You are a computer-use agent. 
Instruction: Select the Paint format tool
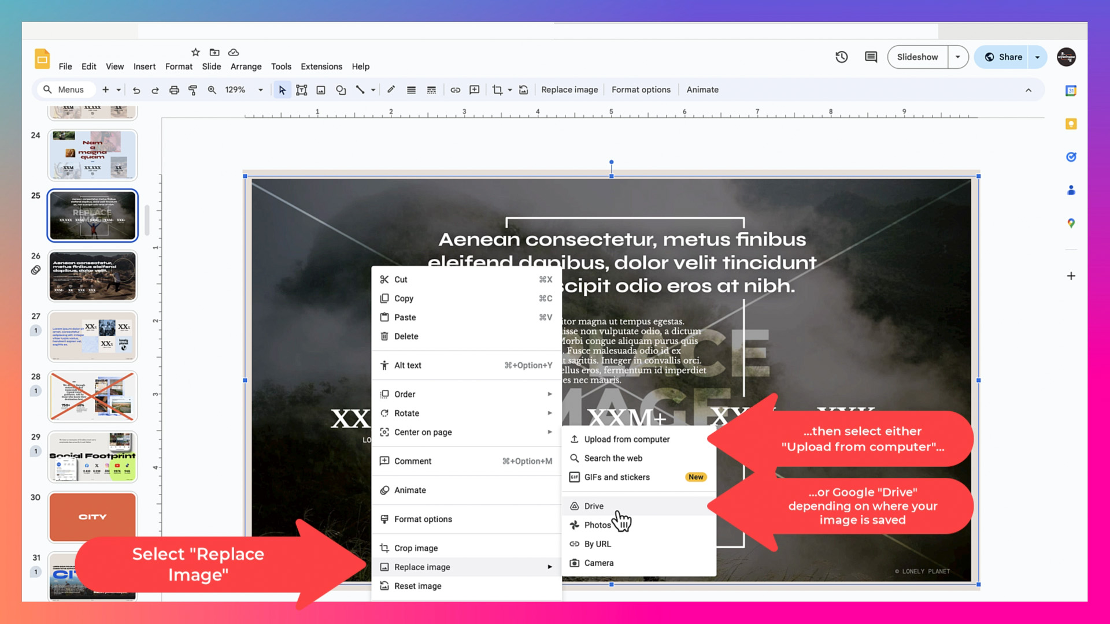pos(193,90)
